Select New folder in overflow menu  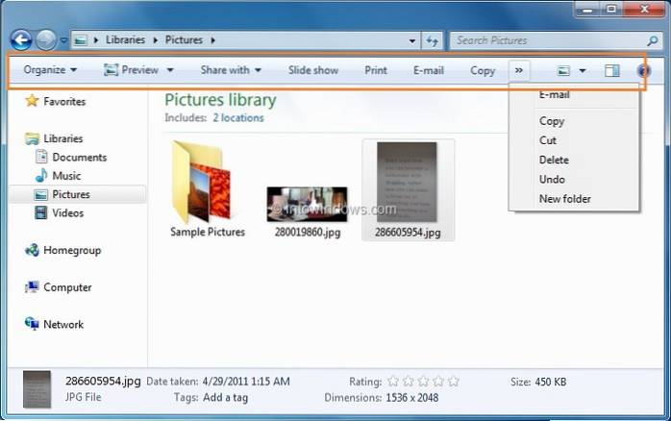coord(564,199)
